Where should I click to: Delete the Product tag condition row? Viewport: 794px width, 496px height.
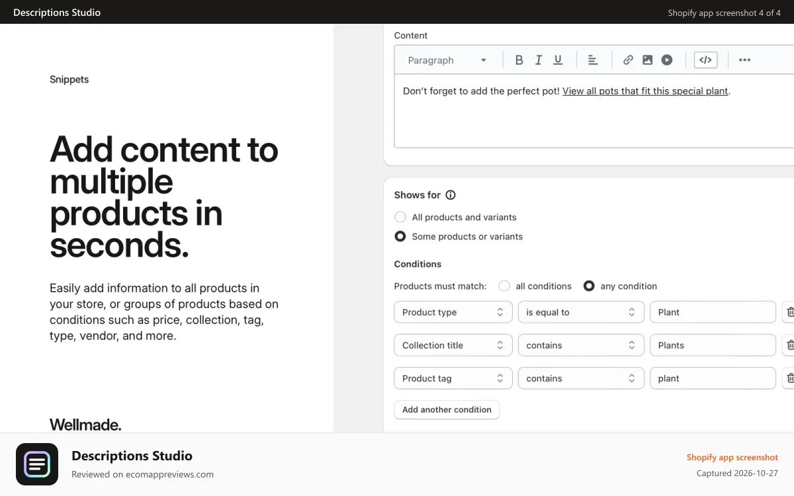tap(789, 378)
